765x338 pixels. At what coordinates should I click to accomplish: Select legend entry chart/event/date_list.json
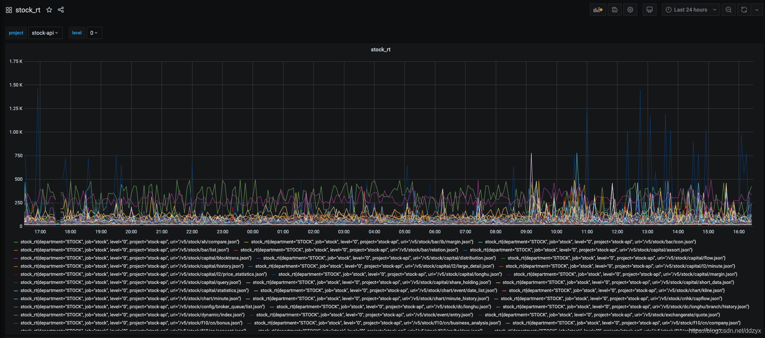pyautogui.click(x=379, y=290)
